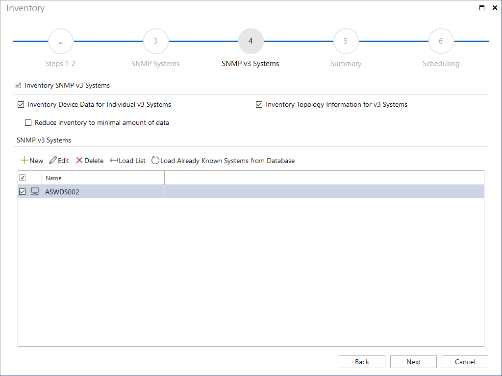The image size is (502, 376).
Task: Select step 4 SNMP v3 Systems circle
Action: [251, 41]
